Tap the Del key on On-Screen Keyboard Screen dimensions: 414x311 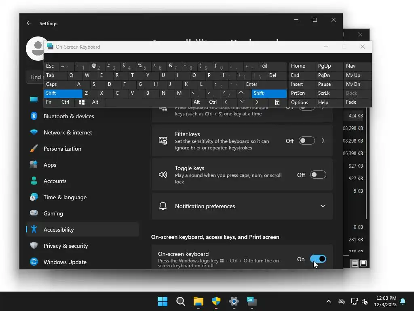[277, 75]
